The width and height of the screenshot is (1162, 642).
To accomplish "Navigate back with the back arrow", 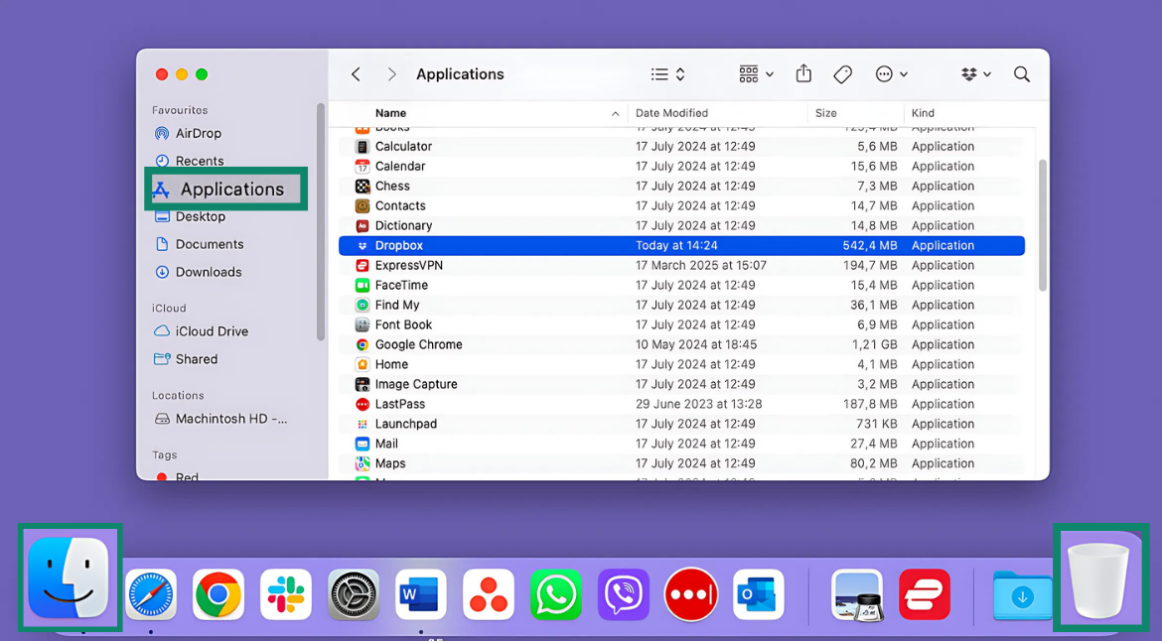I will [356, 73].
